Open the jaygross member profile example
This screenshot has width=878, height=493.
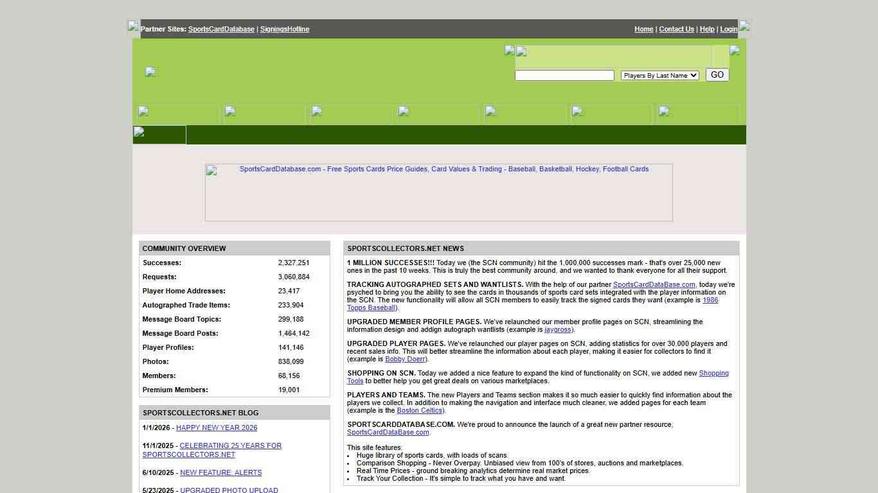pyautogui.click(x=557, y=329)
